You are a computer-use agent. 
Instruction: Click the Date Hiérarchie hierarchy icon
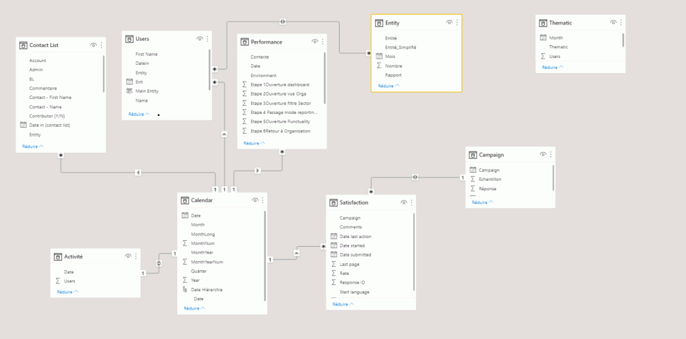click(x=185, y=289)
